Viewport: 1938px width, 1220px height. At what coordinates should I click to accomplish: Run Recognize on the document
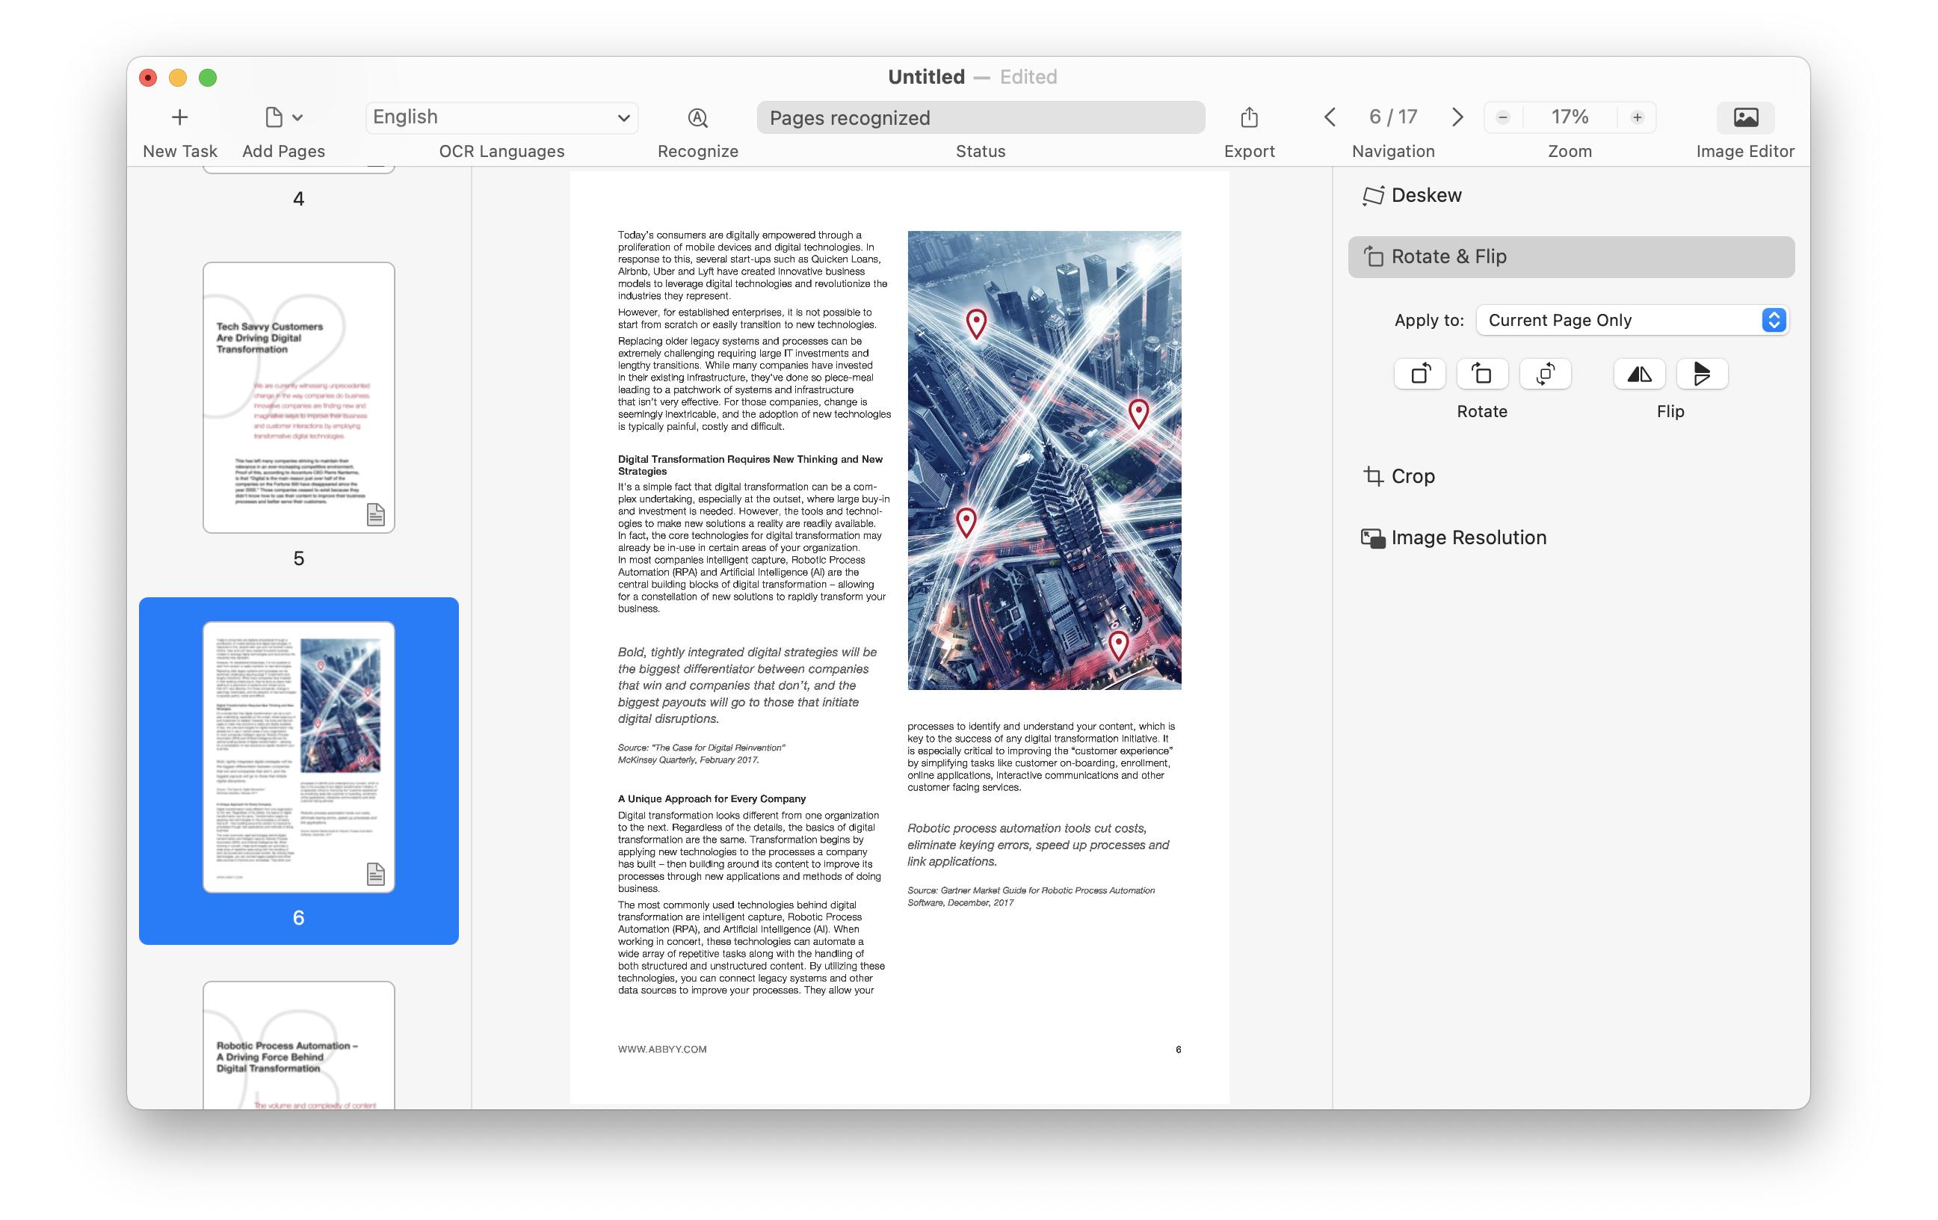click(x=697, y=117)
